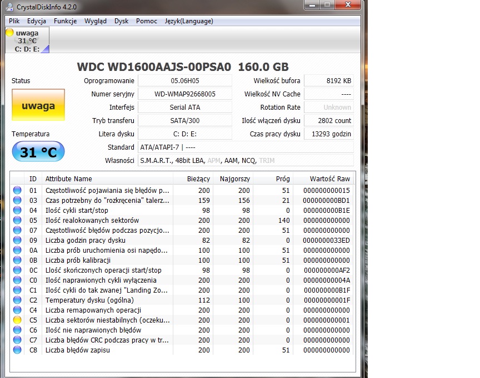Click blue status dot for attribute 09

(17, 241)
